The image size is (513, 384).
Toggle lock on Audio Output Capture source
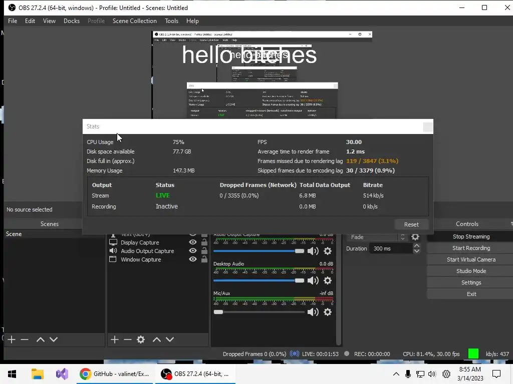(x=204, y=250)
